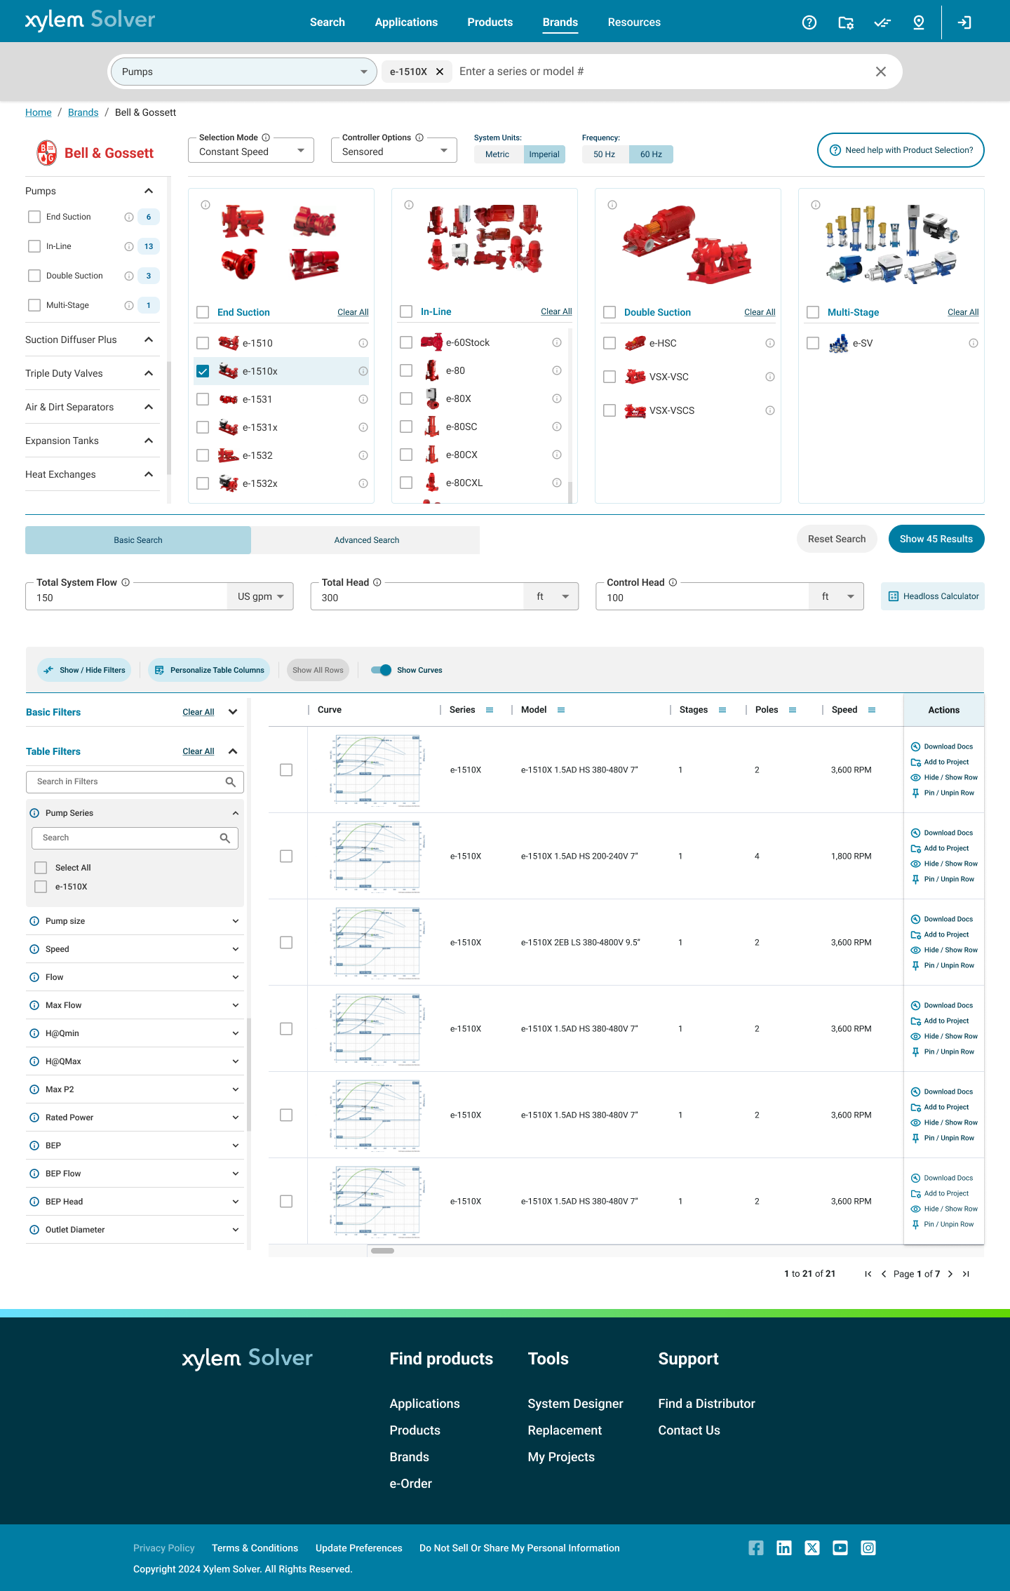Follow the Brands breadcrumb link
The width and height of the screenshot is (1010, 1591).
click(83, 112)
